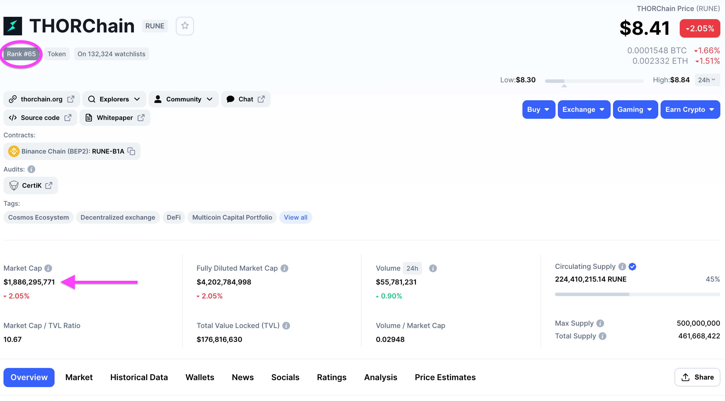
Task: Click the RUNE ticker symbol badge
Action: pyautogui.click(x=155, y=26)
